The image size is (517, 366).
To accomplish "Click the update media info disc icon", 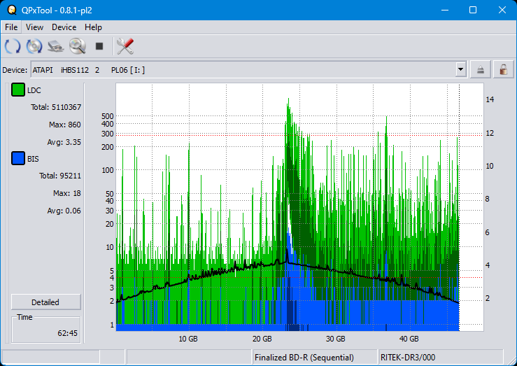I will click(x=34, y=47).
